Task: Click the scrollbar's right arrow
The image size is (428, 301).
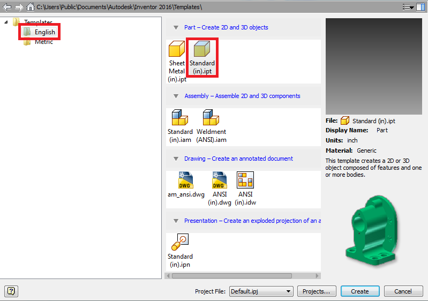Action: tap(317, 276)
